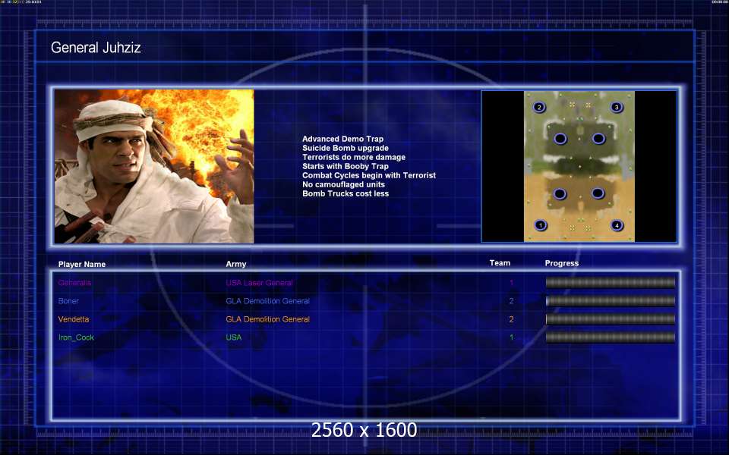Click Vendetta's GLA Demolition General army
729x455 pixels.
click(x=268, y=319)
